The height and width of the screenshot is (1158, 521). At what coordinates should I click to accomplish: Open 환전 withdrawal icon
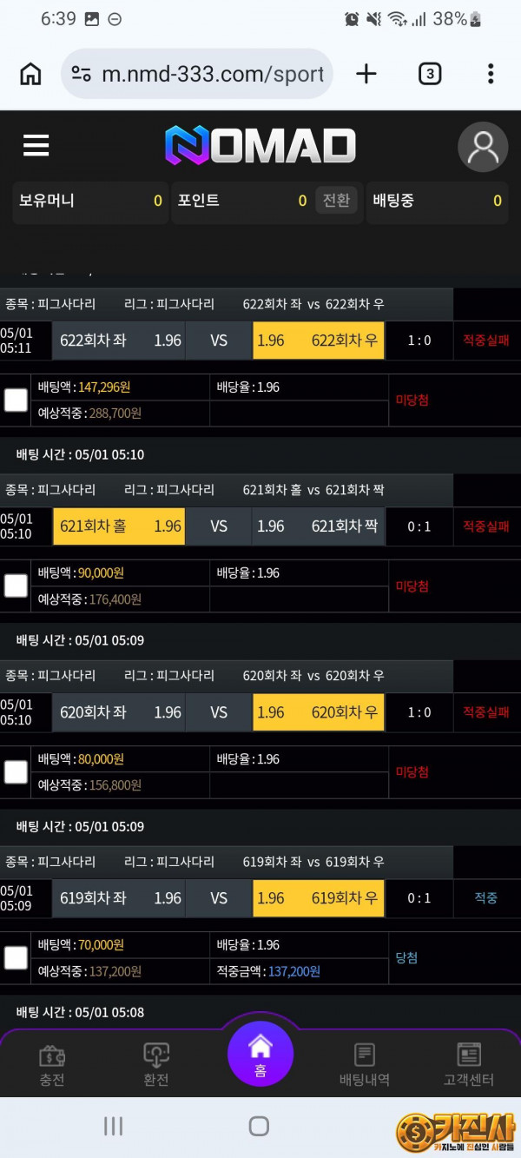156,1066
